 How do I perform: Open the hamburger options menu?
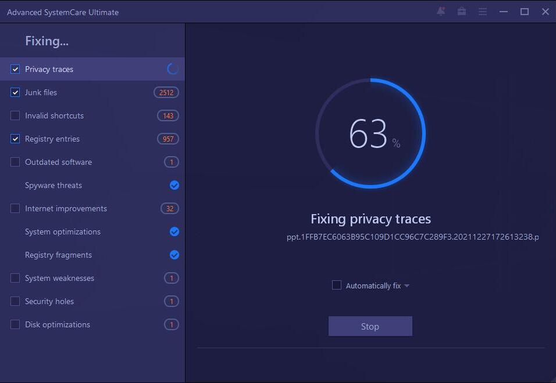pyautogui.click(x=483, y=12)
